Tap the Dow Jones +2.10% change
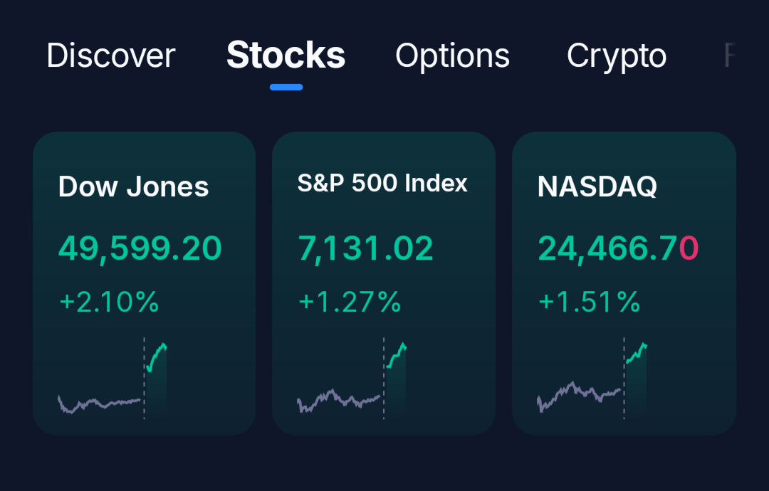 click(x=109, y=302)
